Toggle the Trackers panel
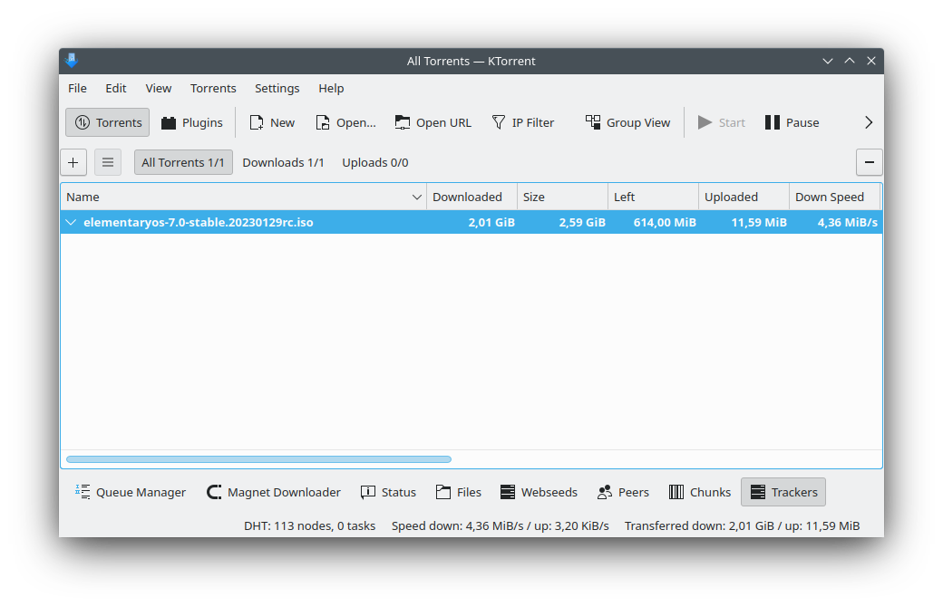 [x=783, y=492]
